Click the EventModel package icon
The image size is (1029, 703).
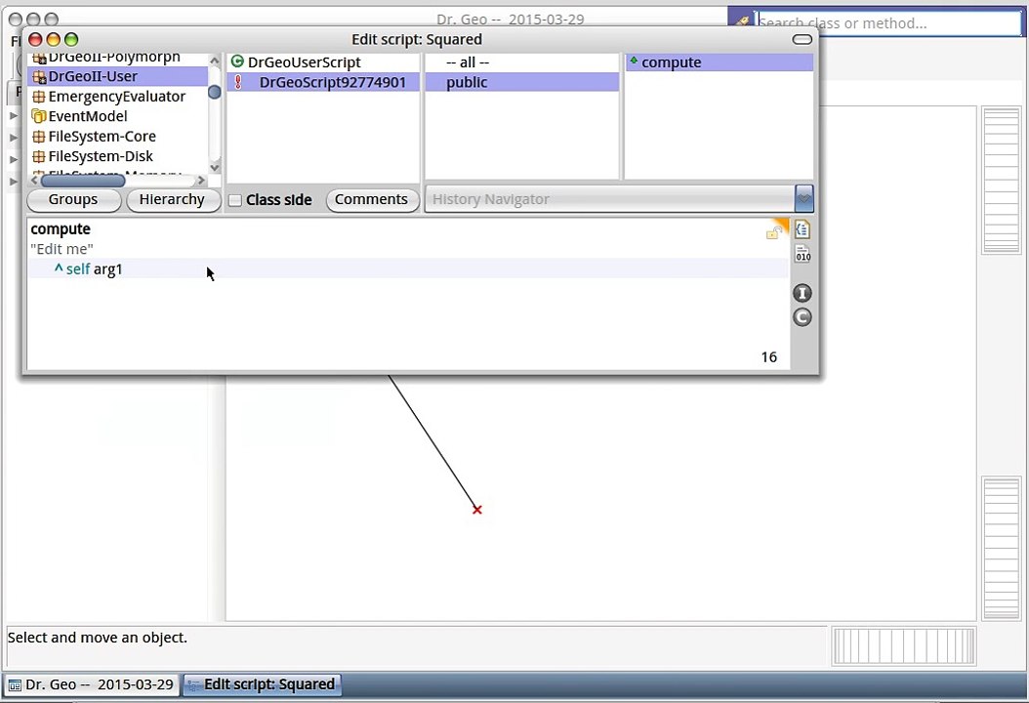[x=39, y=116]
